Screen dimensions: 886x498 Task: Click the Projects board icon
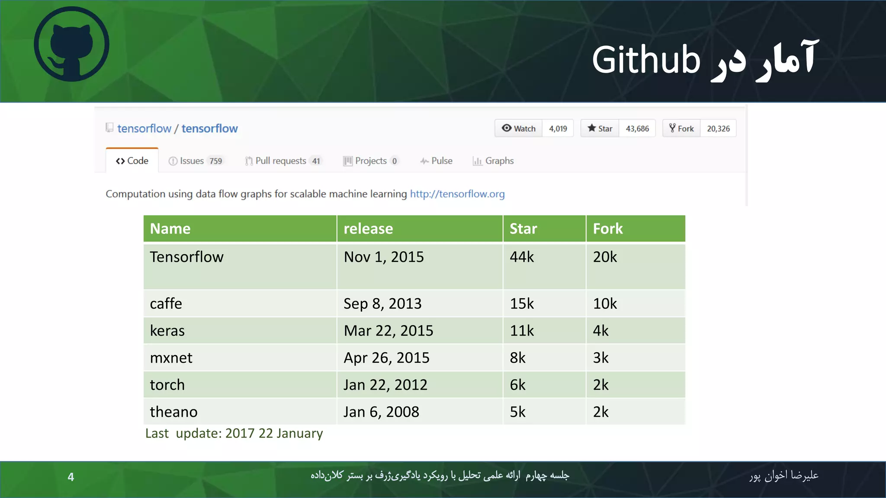pyautogui.click(x=348, y=161)
